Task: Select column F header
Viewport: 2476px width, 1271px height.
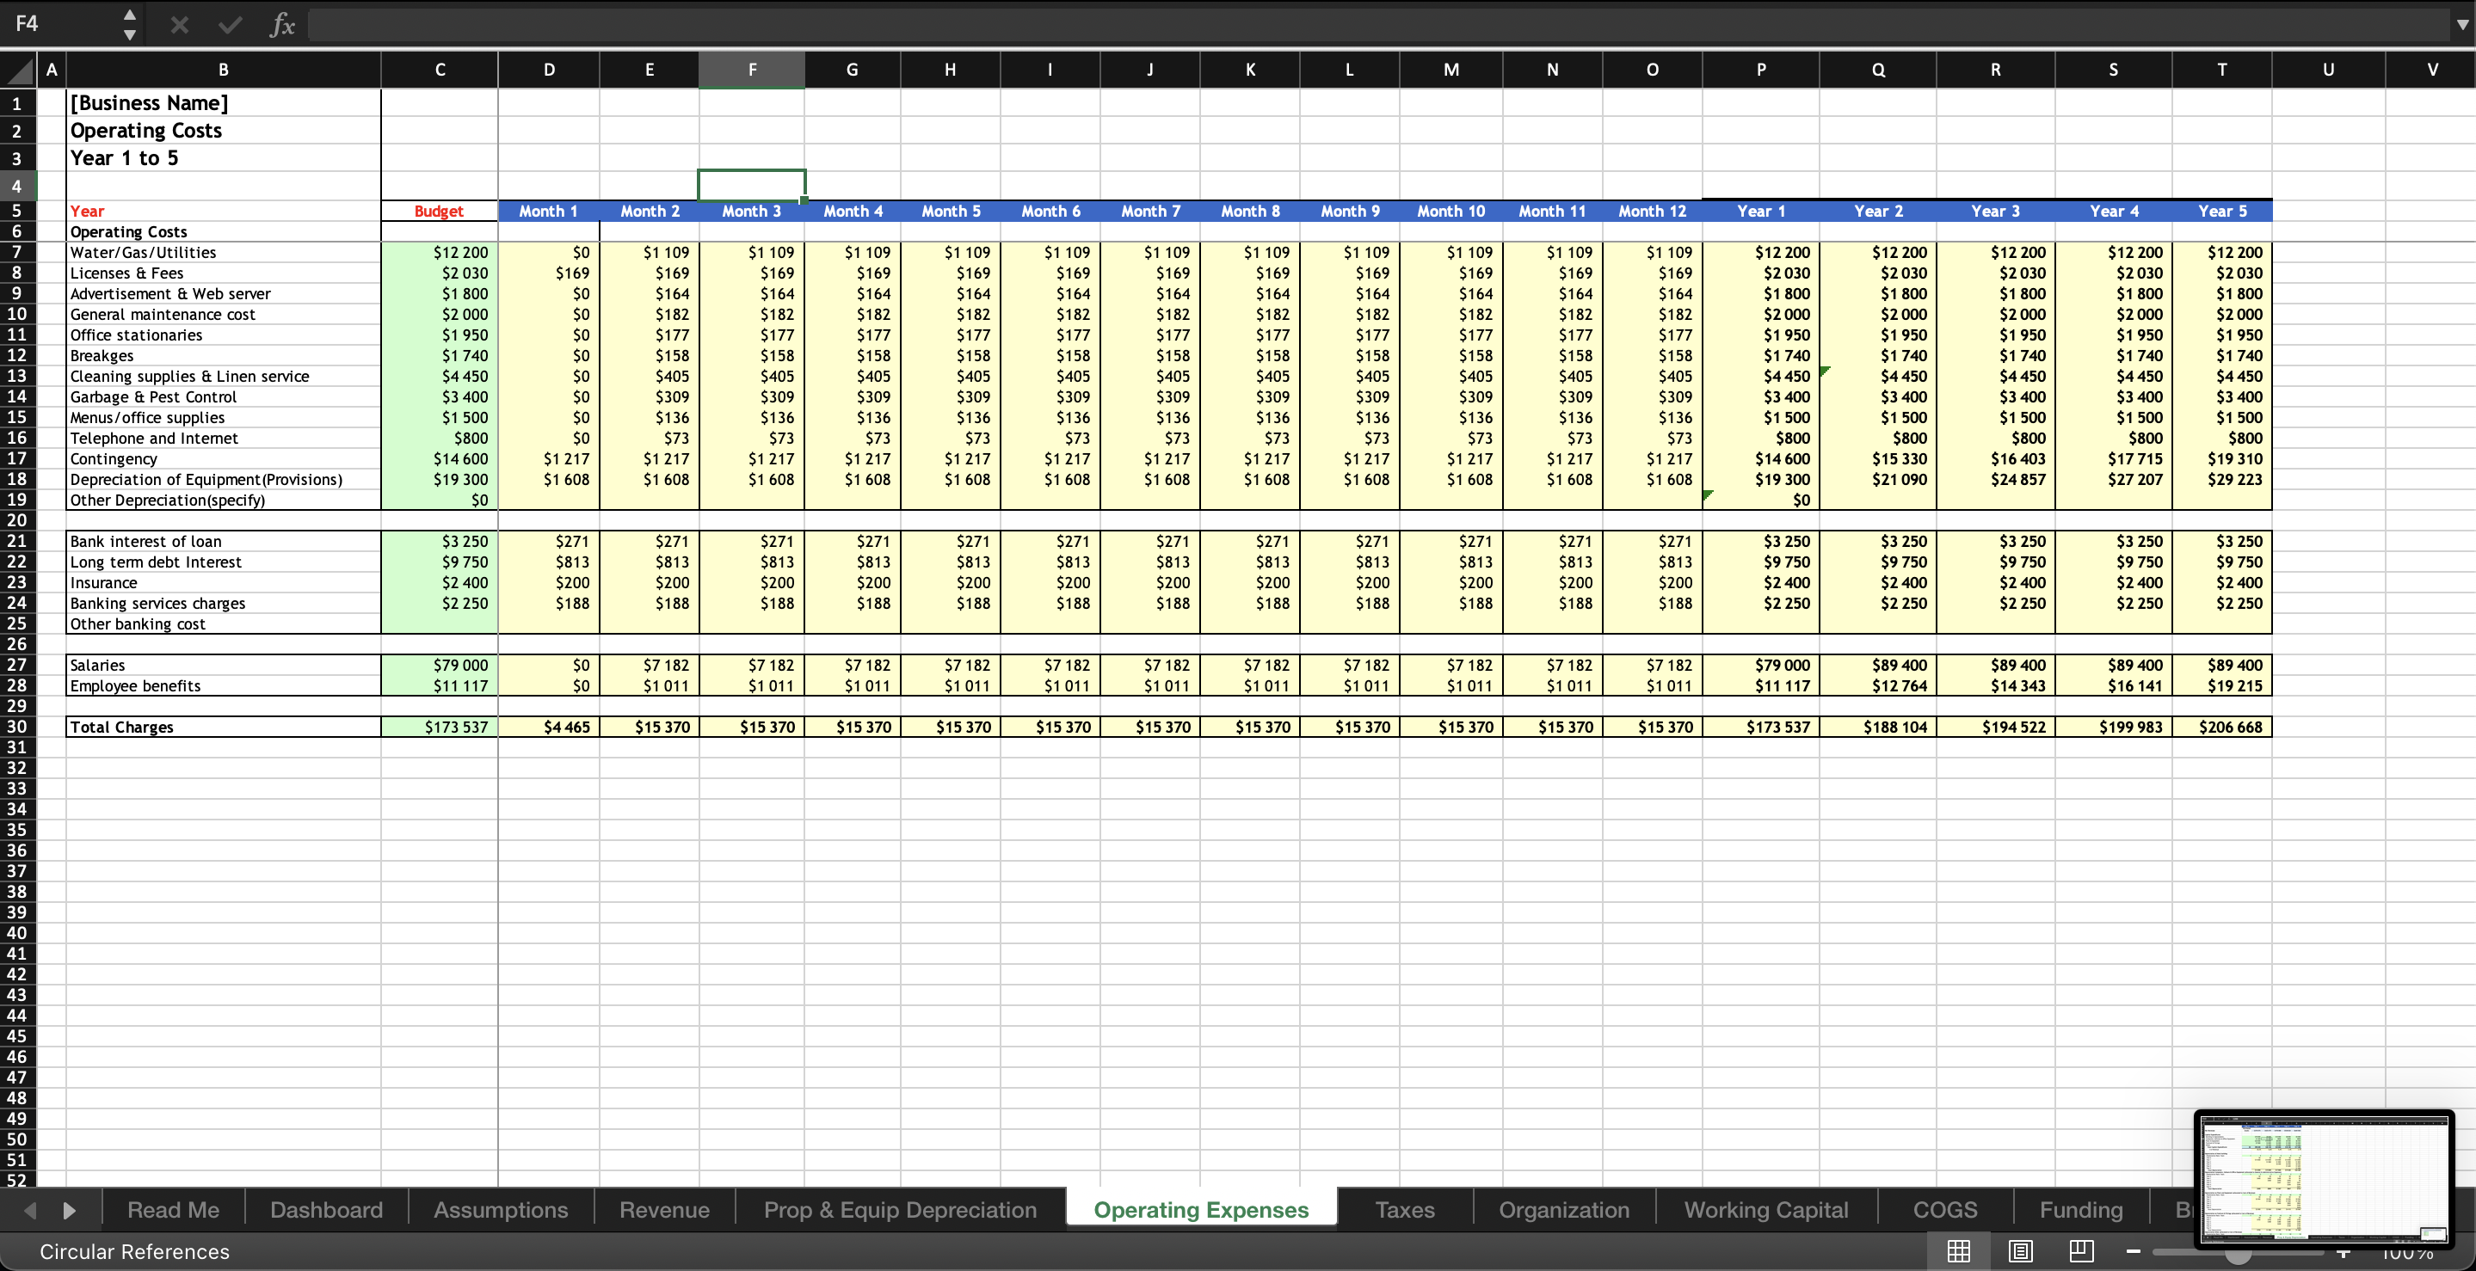Action: pos(752,69)
